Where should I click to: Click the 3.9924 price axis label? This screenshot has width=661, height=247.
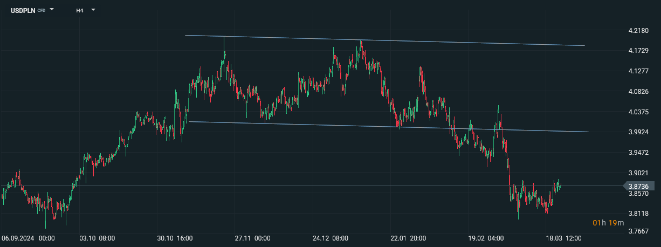tap(638, 132)
